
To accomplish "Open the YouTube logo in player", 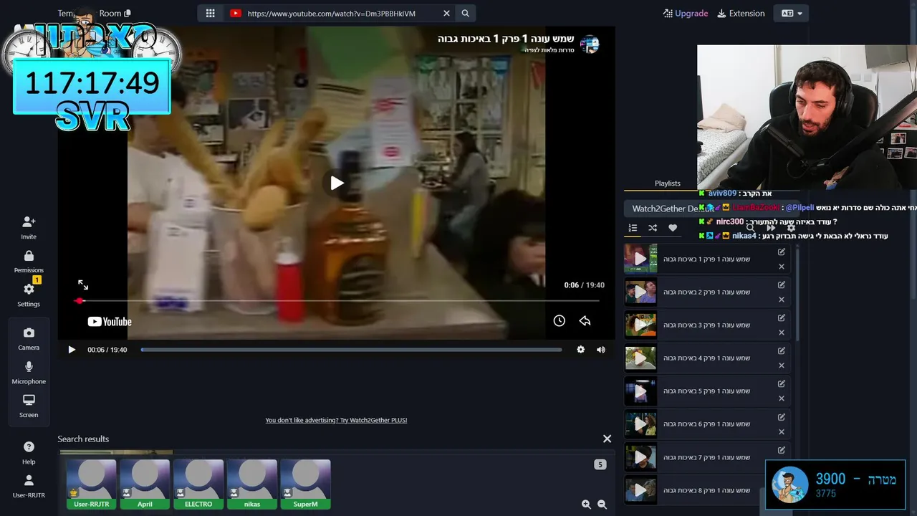I will point(110,322).
